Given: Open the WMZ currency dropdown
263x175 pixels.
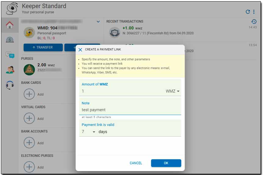Looking at the screenshot, I should pyautogui.click(x=173, y=91).
